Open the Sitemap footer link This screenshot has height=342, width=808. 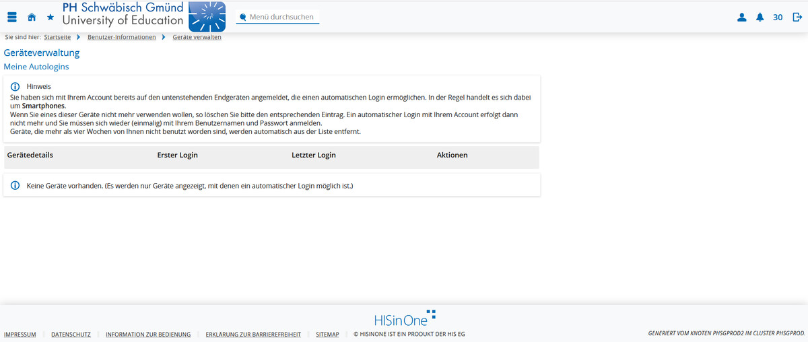tap(327, 334)
